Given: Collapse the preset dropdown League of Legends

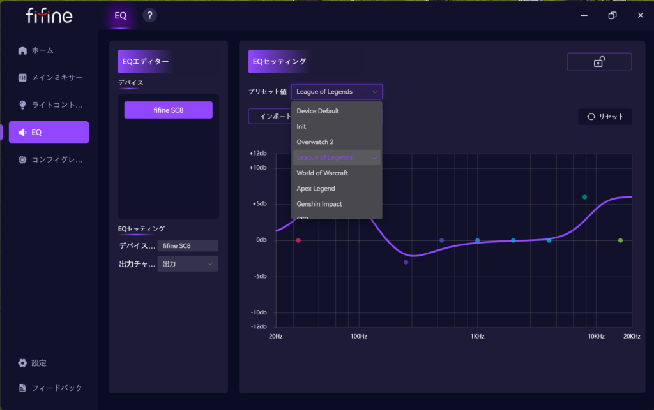Looking at the screenshot, I should pos(337,92).
